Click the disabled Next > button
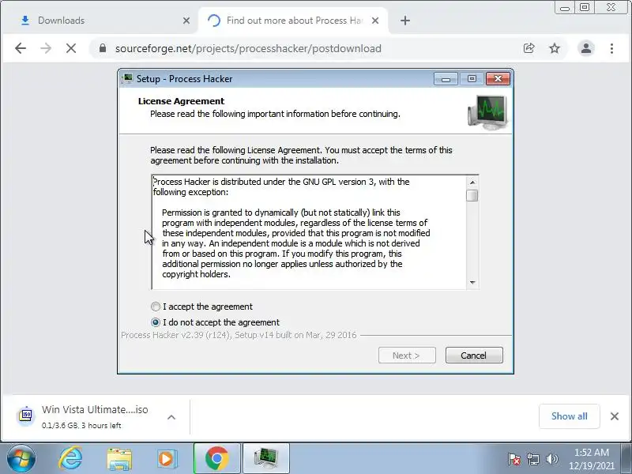Viewport: 632px width, 474px height. pos(407,355)
